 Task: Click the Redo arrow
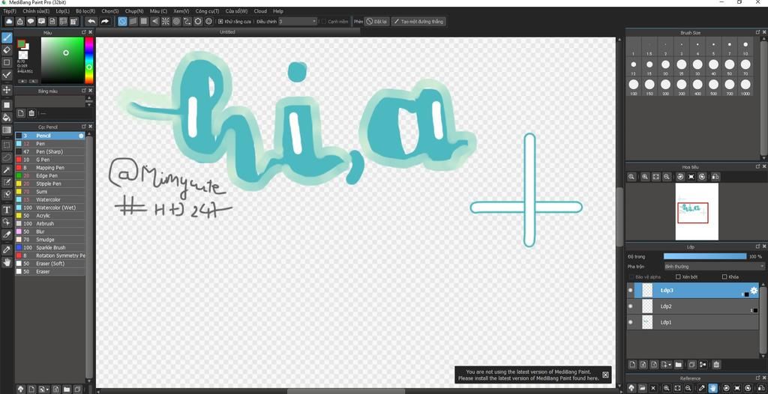pyautogui.click(x=104, y=21)
